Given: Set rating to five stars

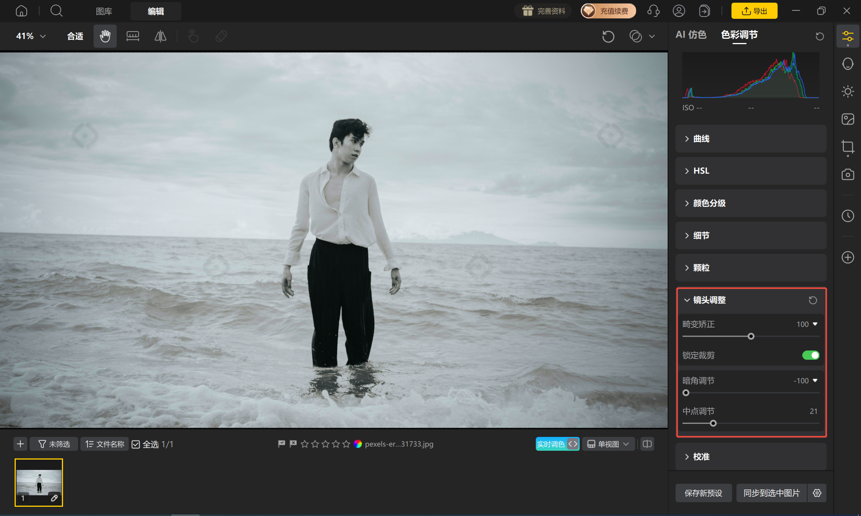Looking at the screenshot, I should coord(346,444).
